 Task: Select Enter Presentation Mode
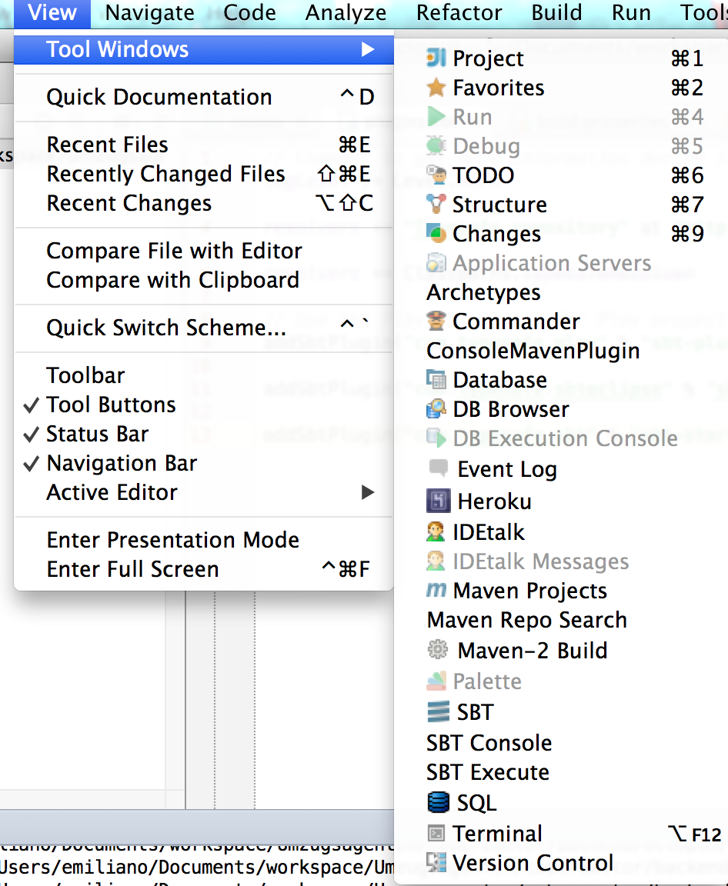pyautogui.click(x=173, y=540)
